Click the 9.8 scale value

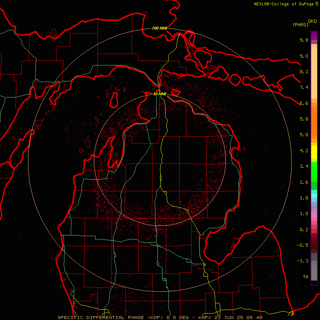pos(304,40)
